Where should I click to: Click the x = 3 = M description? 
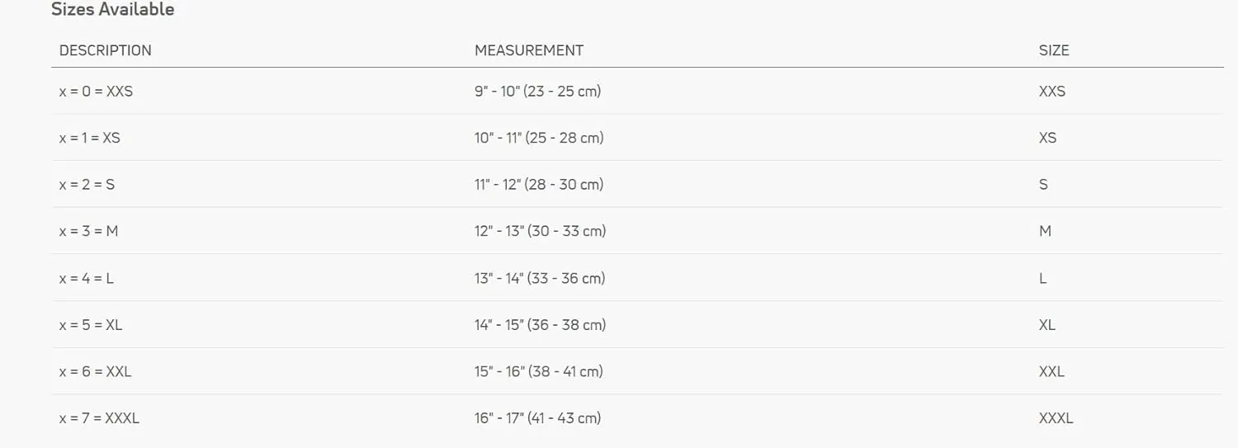pos(89,231)
